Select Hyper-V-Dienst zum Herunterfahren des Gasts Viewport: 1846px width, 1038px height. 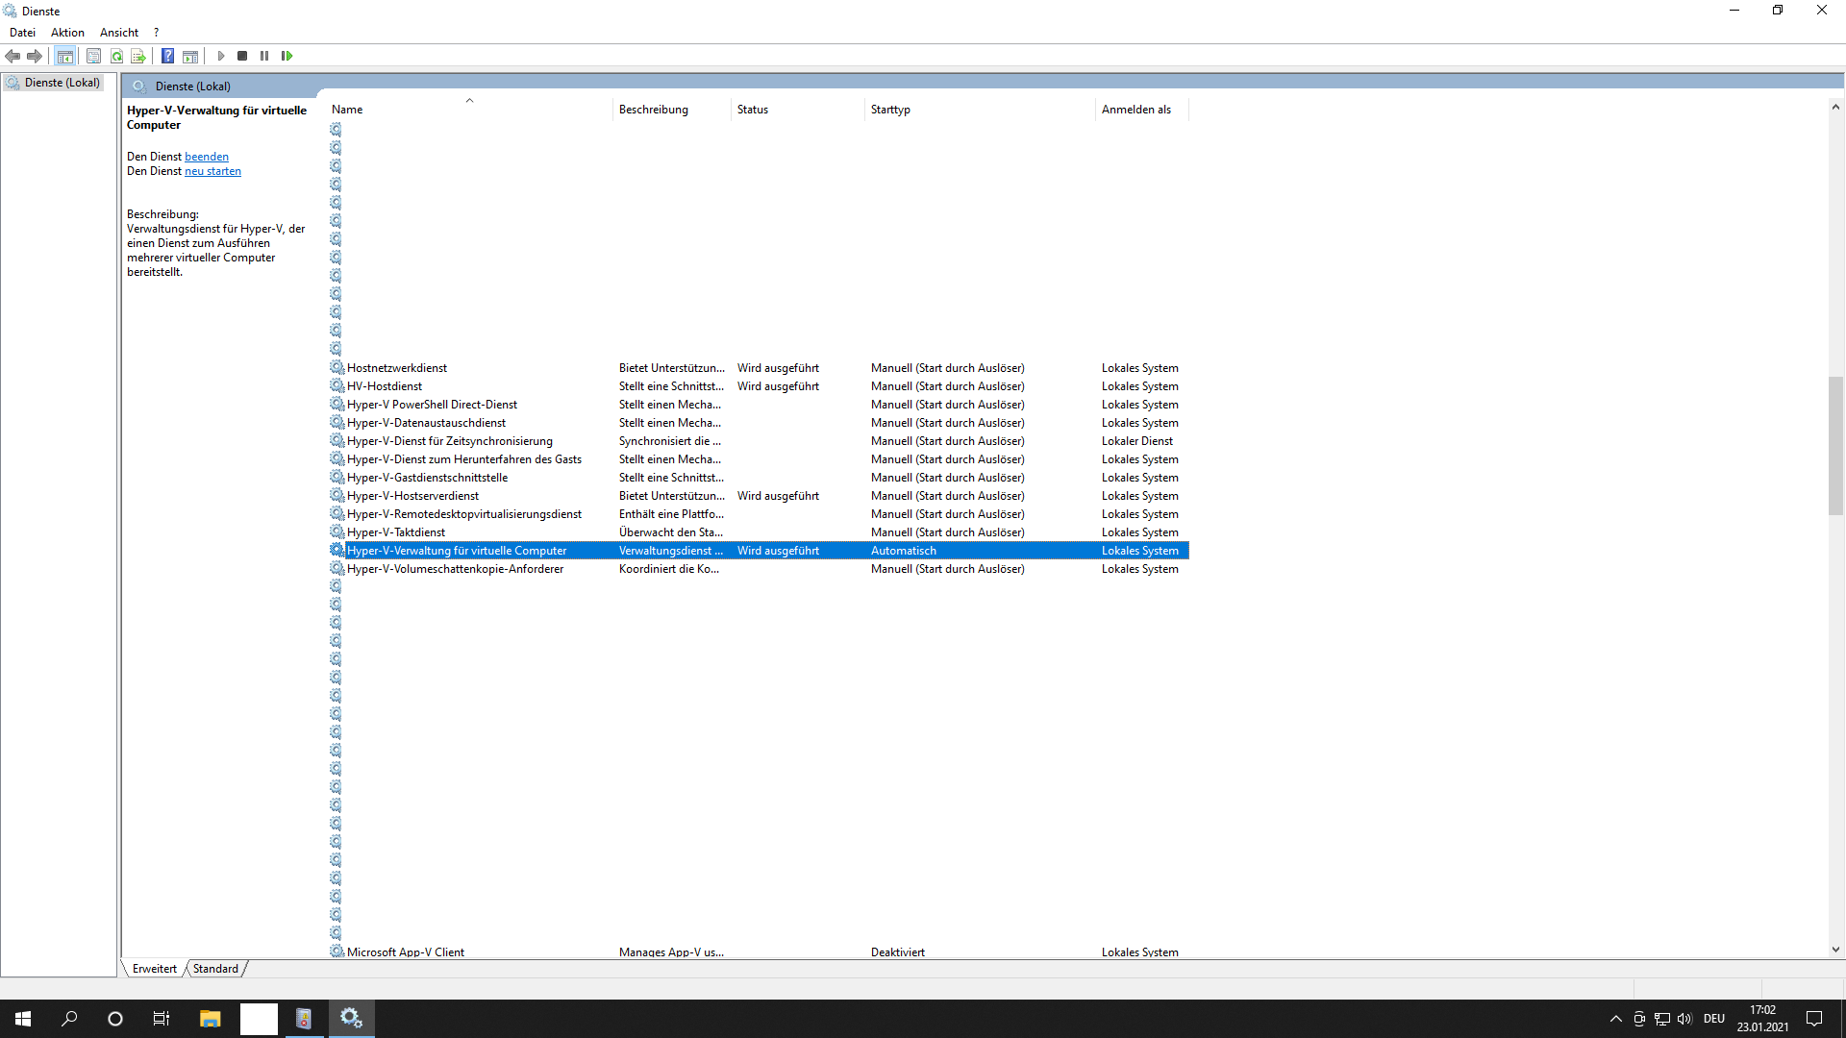coord(759,458)
